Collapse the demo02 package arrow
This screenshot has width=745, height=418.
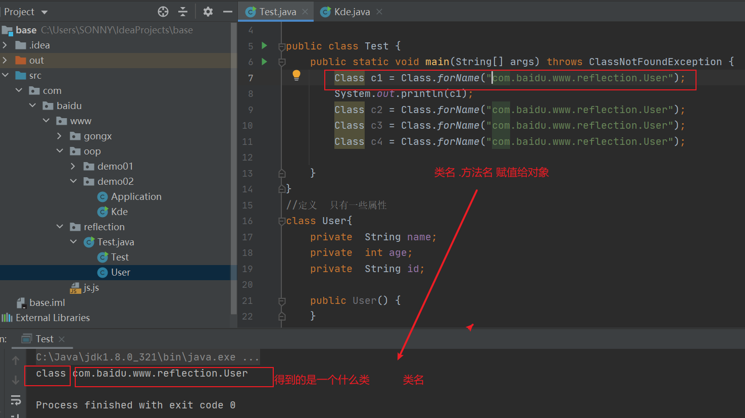(x=73, y=181)
